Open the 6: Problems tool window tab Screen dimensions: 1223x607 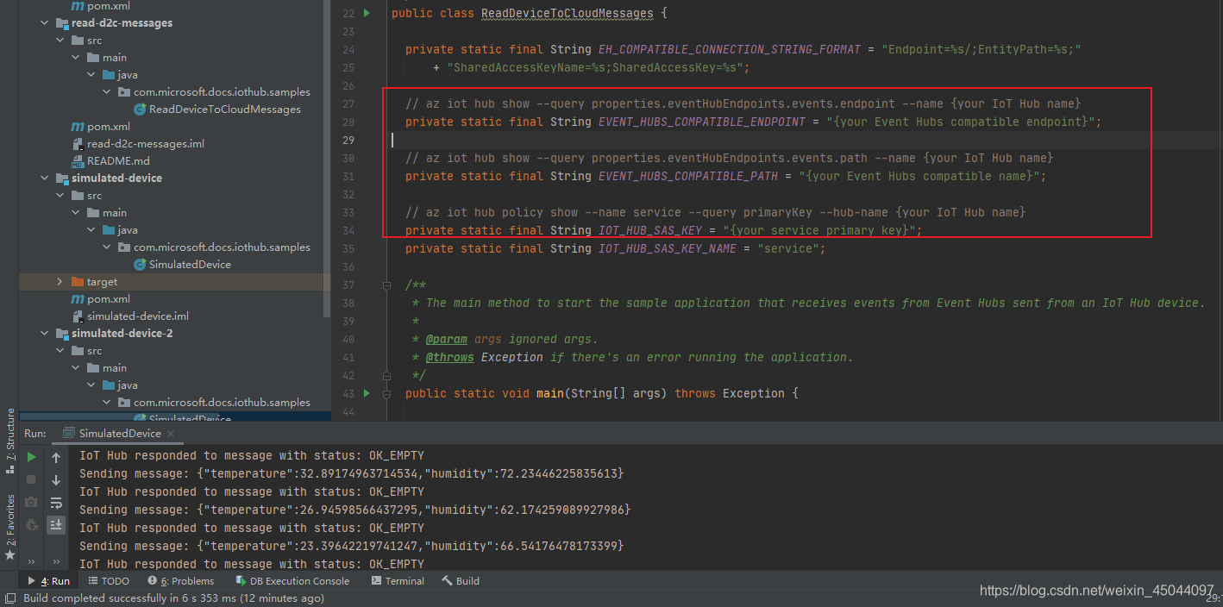click(x=180, y=581)
